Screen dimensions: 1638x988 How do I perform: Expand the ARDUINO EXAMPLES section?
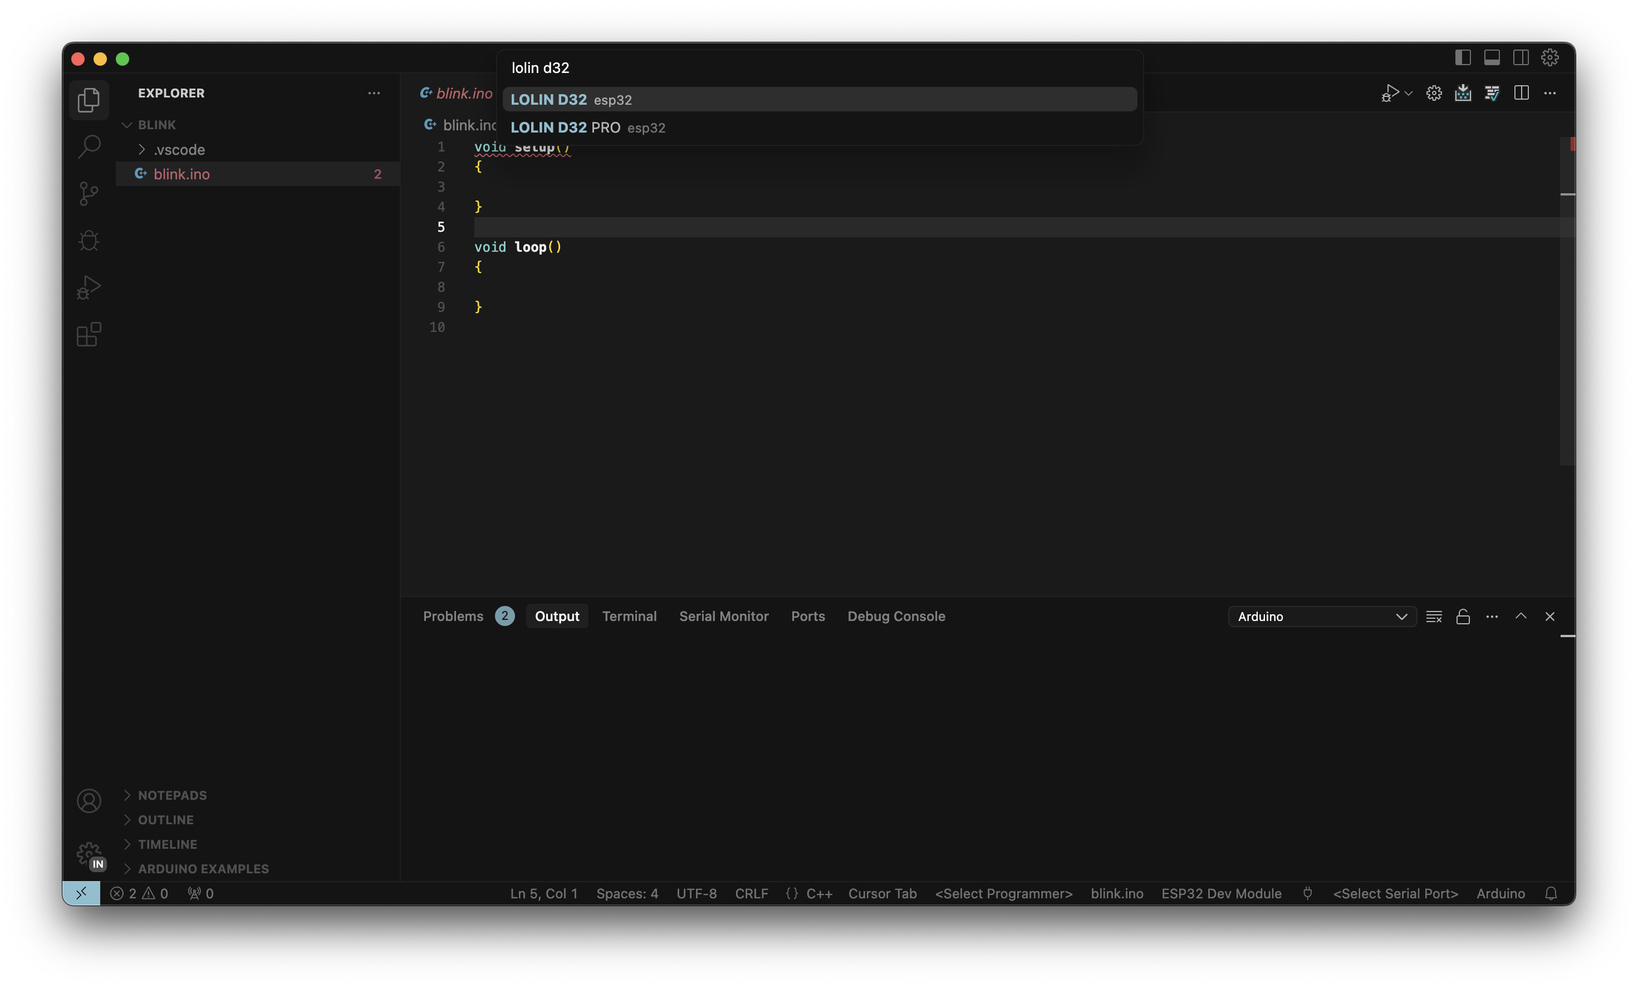pos(203,868)
